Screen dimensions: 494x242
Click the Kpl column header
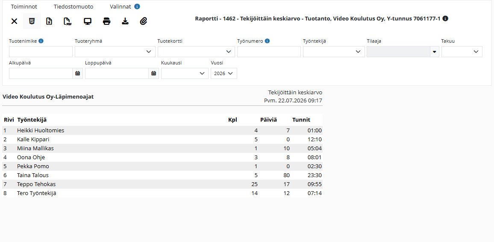tap(232, 120)
